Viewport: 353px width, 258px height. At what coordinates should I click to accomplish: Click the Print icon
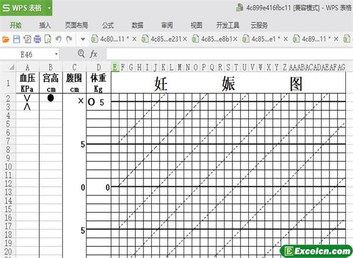click(x=38, y=39)
